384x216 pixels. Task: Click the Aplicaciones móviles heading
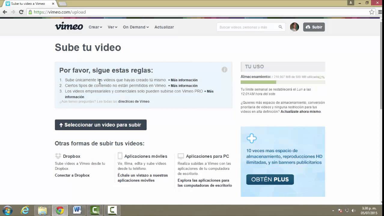click(146, 156)
